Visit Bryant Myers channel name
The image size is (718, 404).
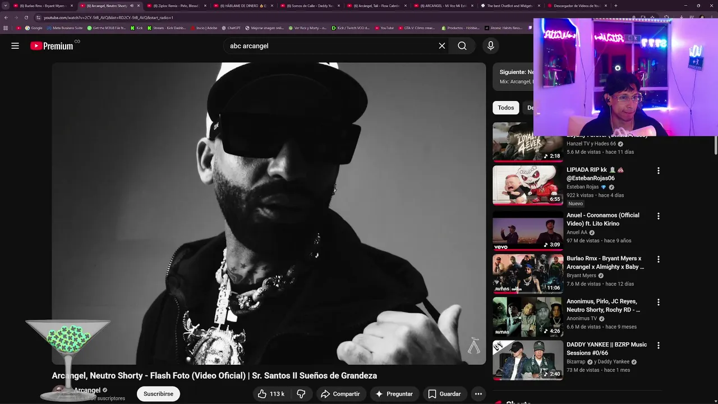coord(581,276)
